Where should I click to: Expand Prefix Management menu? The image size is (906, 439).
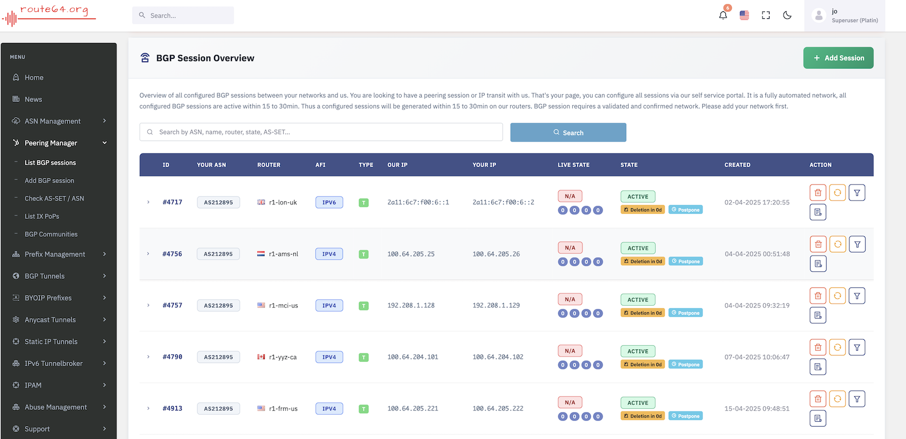[59, 254]
